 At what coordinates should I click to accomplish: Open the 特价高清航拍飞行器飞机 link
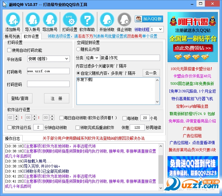tap(192, 99)
